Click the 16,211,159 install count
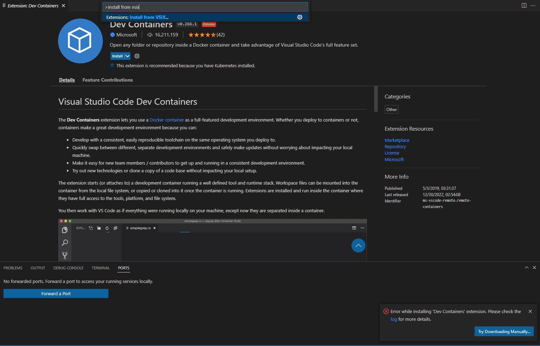This screenshot has height=346, width=540. 166,35
